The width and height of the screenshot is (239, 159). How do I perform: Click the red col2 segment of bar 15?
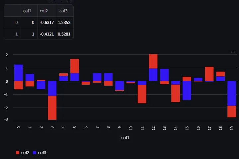(x=187, y=79)
